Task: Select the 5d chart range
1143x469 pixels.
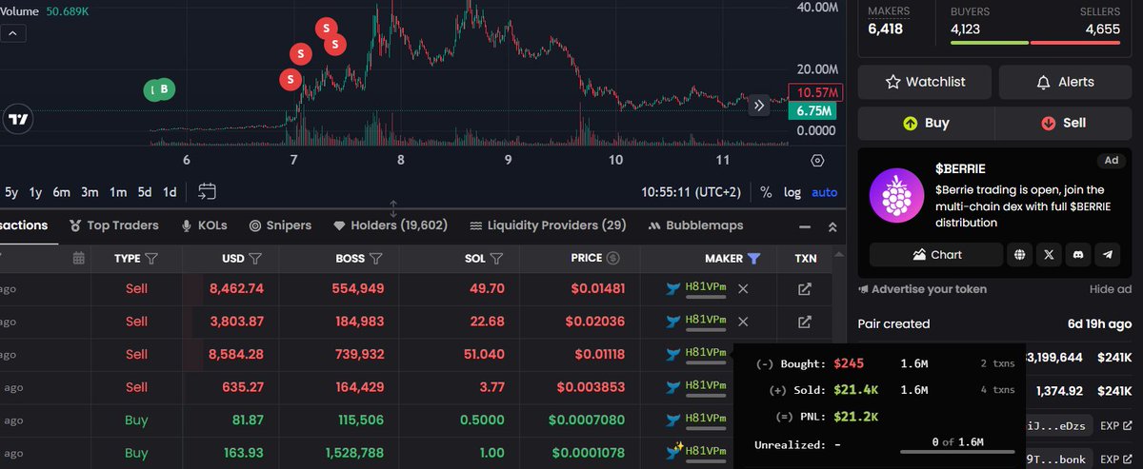Action: [x=145, y=191]
